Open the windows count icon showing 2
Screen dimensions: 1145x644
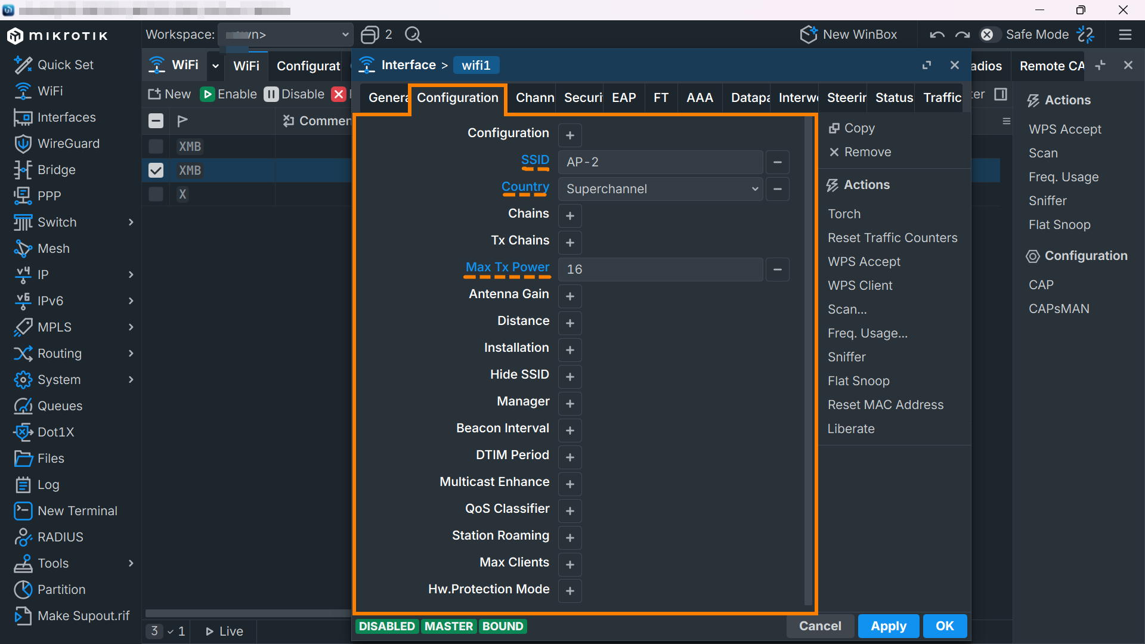tap(376, 35)
